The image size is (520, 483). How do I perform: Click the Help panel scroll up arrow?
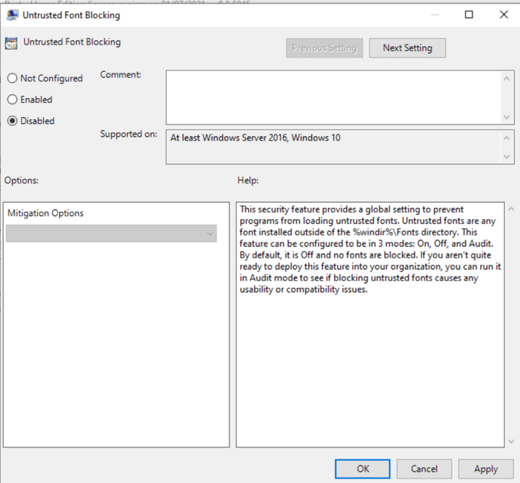click(512, 208)
